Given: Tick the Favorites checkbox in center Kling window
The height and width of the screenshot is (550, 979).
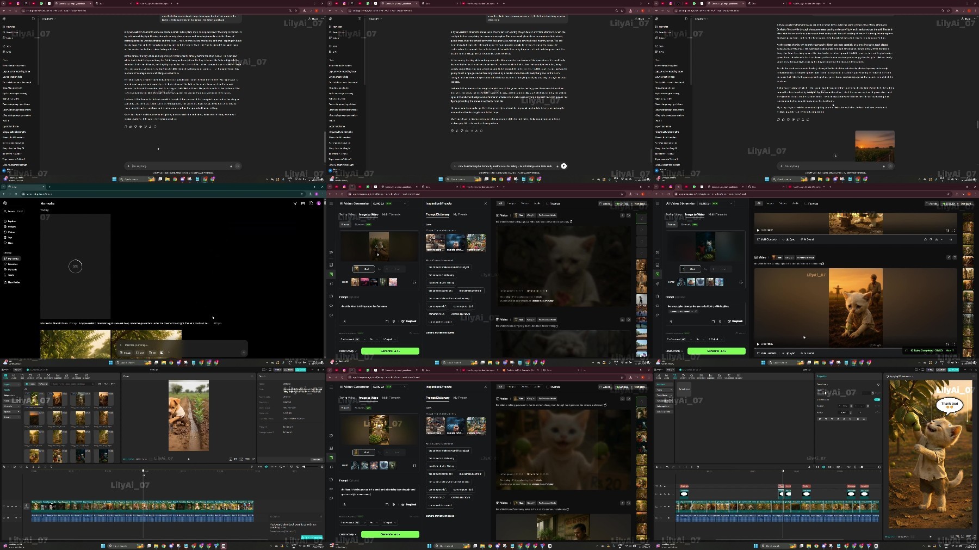Looking at the screenshot, I should [548, 203].
